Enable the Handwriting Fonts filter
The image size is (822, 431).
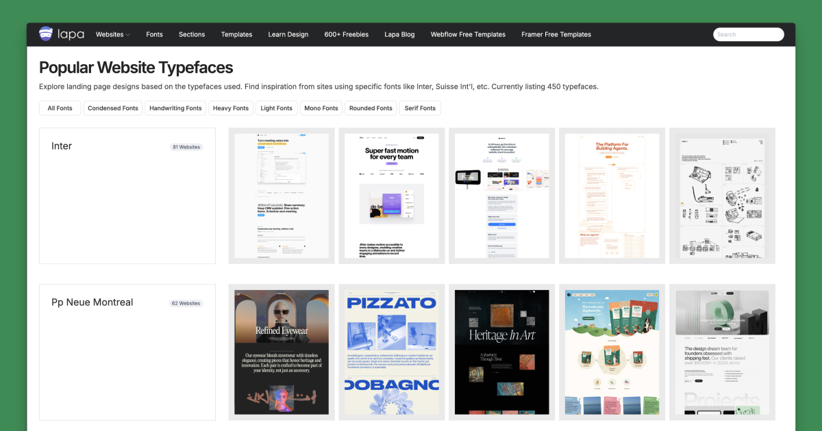click(x=175, y=107)
